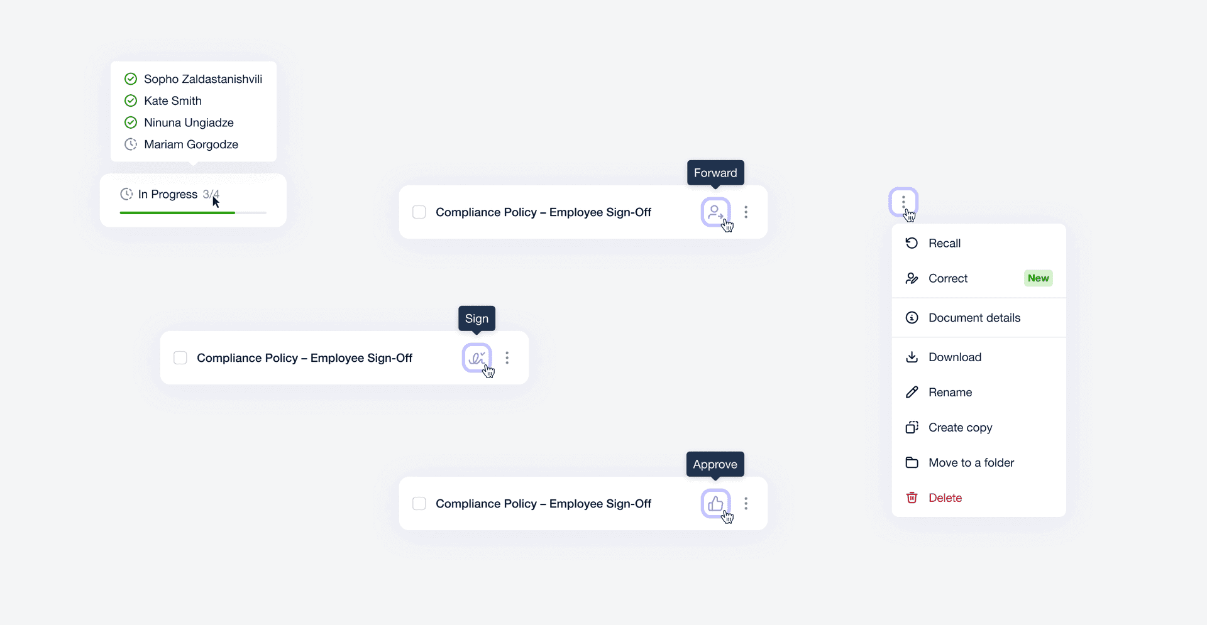Tick the checkbox on the Sign document row
Screen dimensions: 1207x625
pos(180,358)
